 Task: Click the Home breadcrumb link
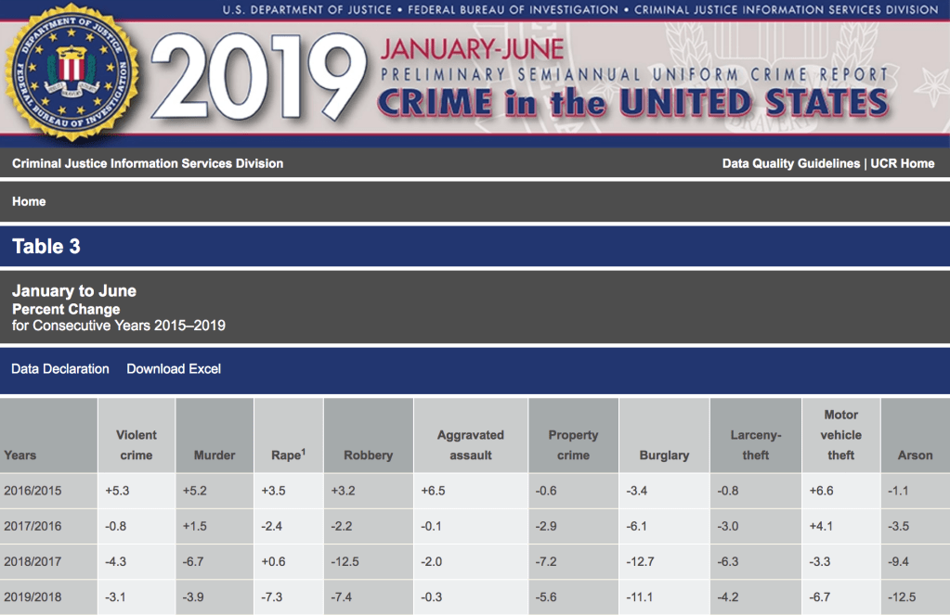[29, 201]
